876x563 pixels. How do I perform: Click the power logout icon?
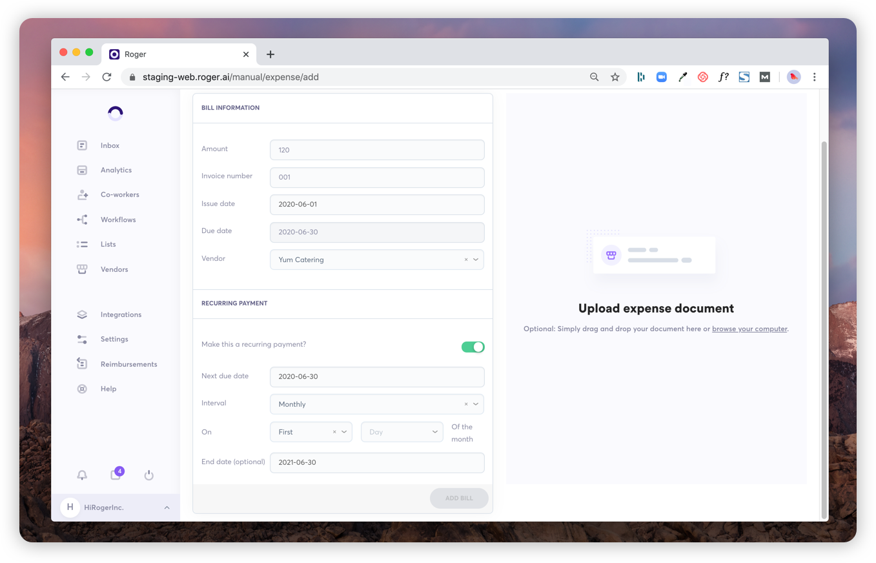click(149, 475)
